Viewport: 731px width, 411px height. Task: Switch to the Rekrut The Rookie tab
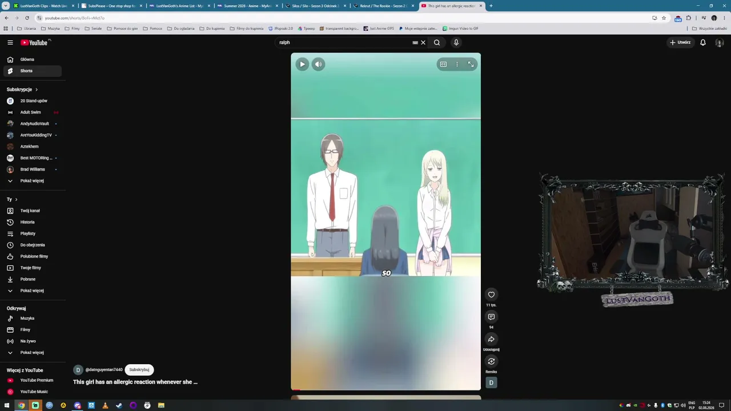coord(384,6)
